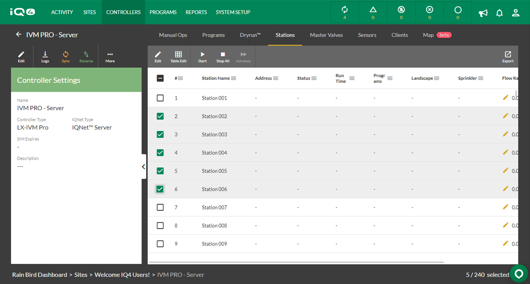Uncheck the Station 002 checkbox
Screen dimensions: 530x284
click(x=160, y=116)
